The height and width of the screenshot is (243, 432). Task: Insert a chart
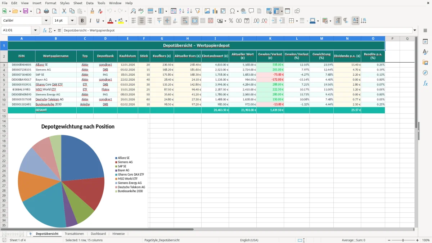pyautogui.click(x=215, y=11)
